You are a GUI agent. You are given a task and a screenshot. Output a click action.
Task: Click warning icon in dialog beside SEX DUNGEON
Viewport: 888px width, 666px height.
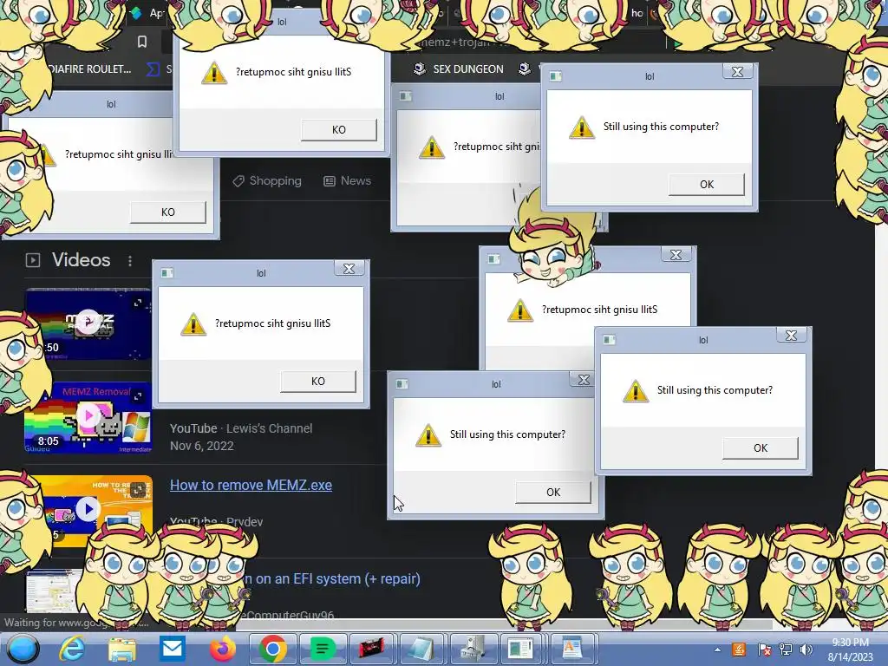(x=582, y=127)
